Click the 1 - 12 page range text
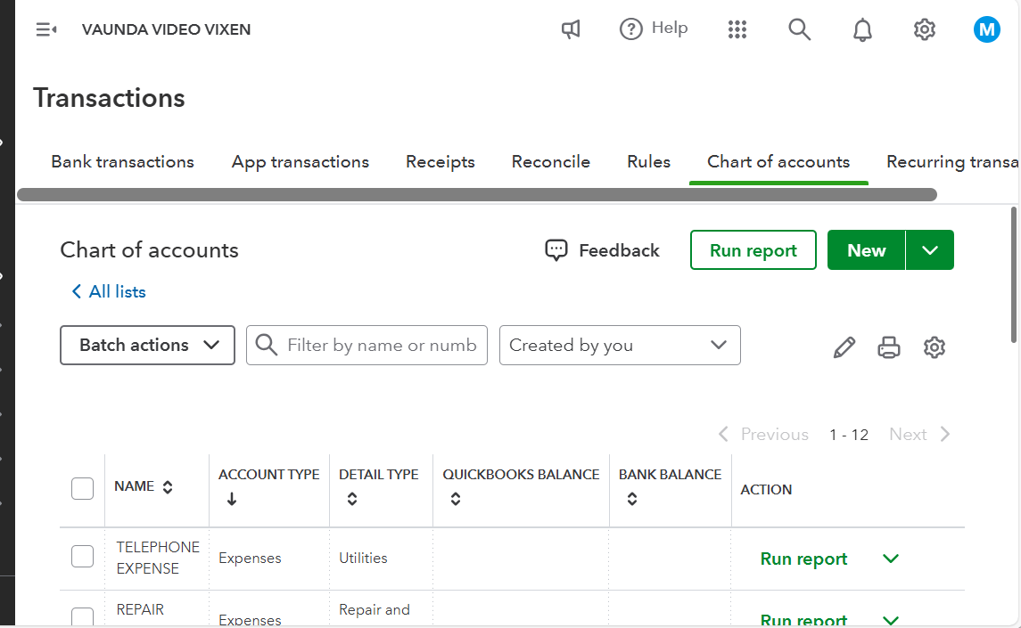This screenshot has height=628, width=1021. pos(849,435)
